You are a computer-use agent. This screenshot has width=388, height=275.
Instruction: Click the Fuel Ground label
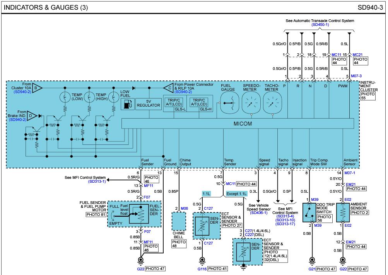click(170, 162)
